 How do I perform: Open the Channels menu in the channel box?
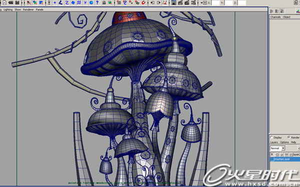pos(275,17)
